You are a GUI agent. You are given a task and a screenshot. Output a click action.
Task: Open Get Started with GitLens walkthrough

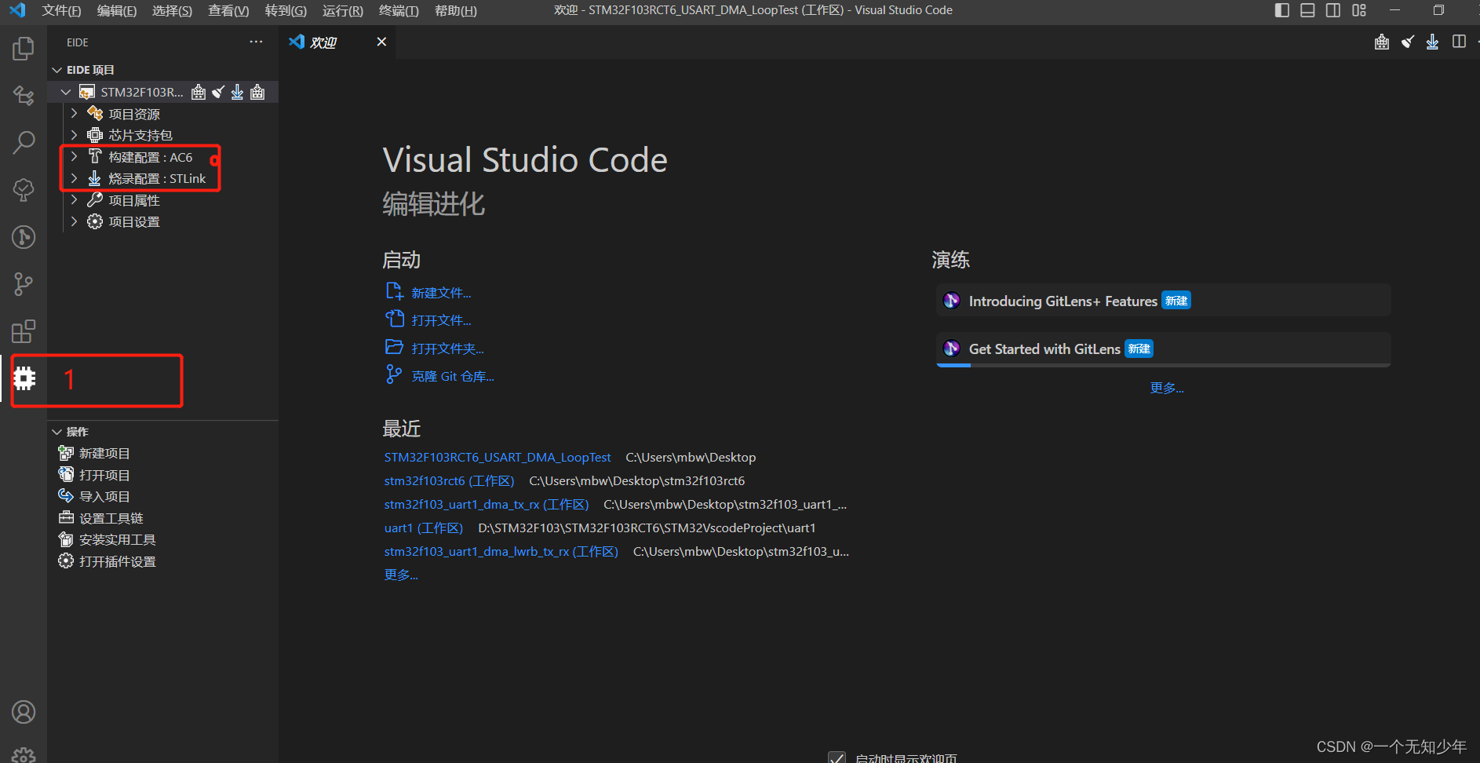click(x=1164, y=349)
